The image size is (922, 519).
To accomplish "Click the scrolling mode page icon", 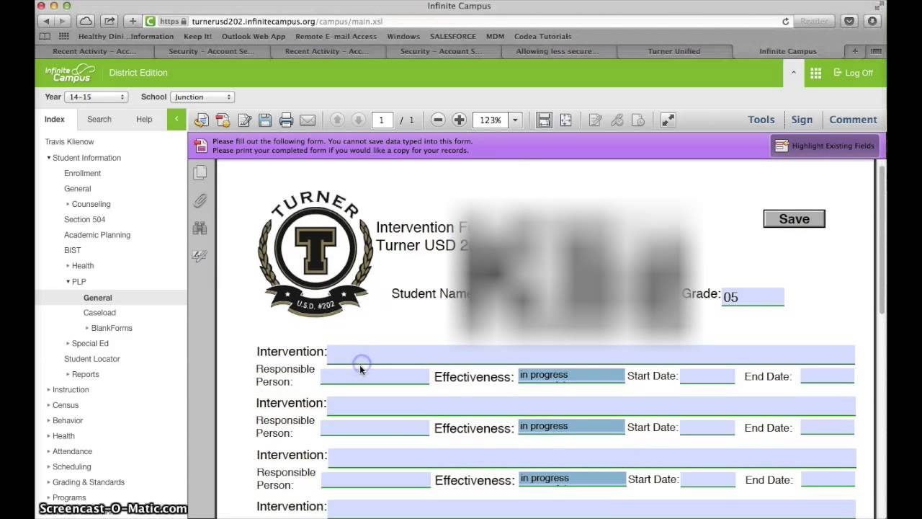I will click(x=545, y=120).
